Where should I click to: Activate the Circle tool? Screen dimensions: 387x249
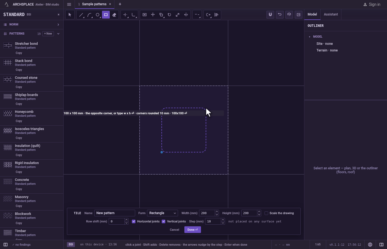[x=98, y=15]
